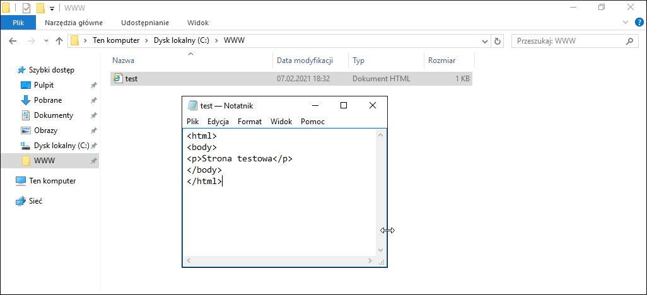Click the Properties quick access toolbar icon
The image size is (647, 295).
click(x=27, y=8)
